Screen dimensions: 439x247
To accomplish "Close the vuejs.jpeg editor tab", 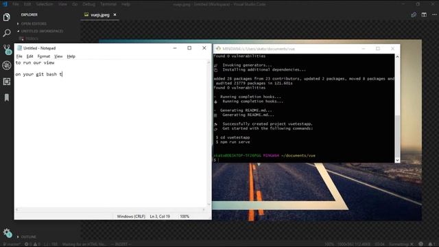I will tap(115, 14).
